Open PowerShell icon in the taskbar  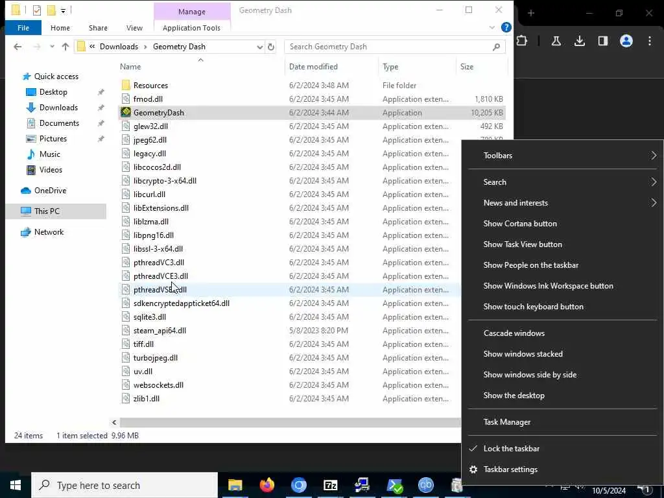pyautogui.click(x=394, y=485)
